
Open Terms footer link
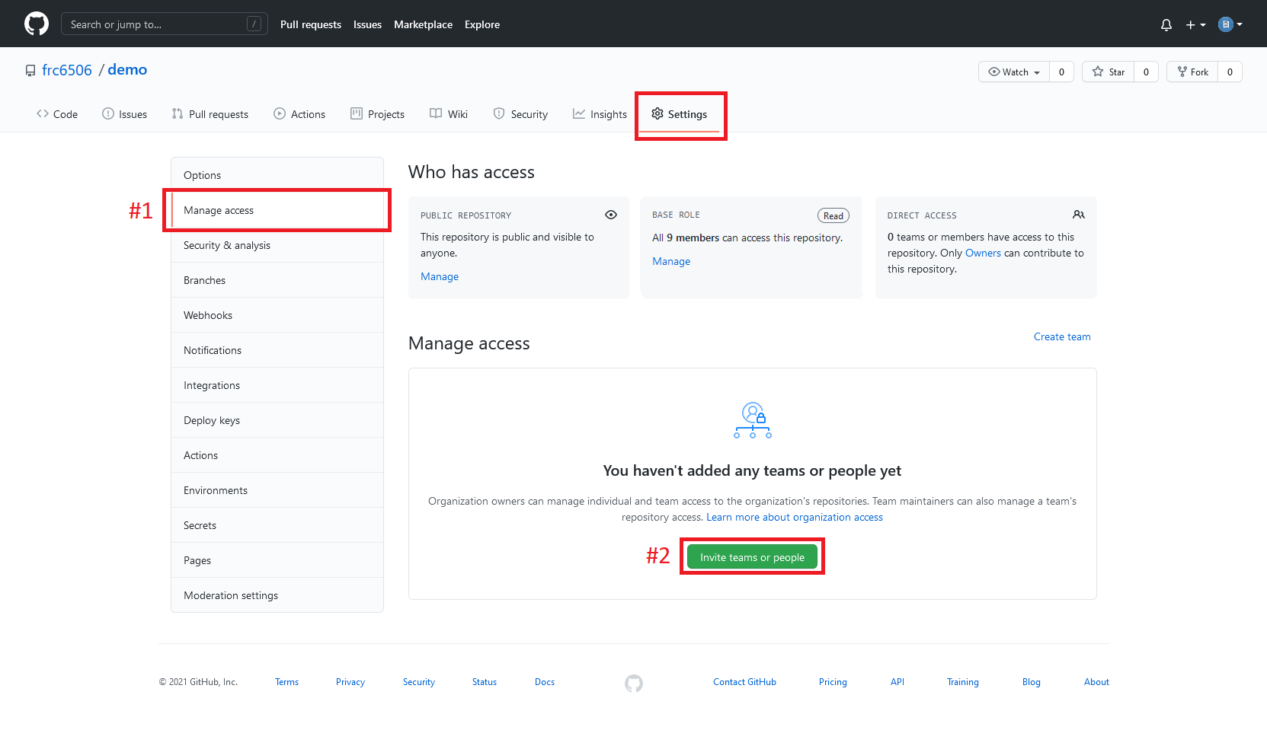tap(286, 682)
